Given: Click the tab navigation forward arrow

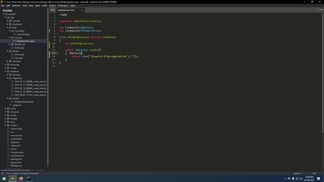Looking at the screenshot, I should (54, 10).
